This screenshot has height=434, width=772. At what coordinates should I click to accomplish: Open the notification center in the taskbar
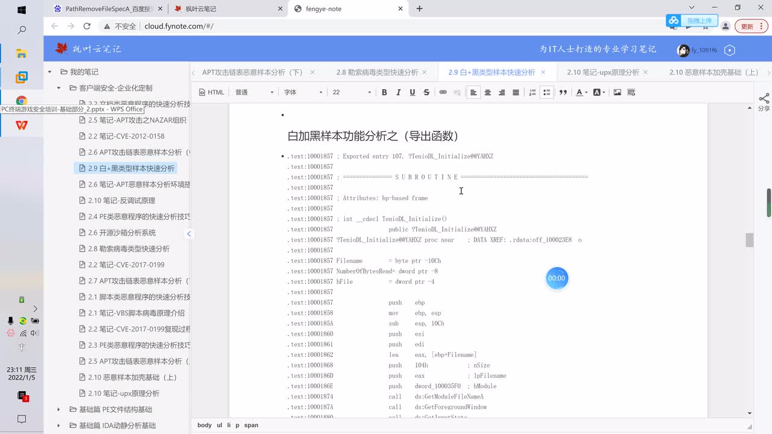click(22, 419)
